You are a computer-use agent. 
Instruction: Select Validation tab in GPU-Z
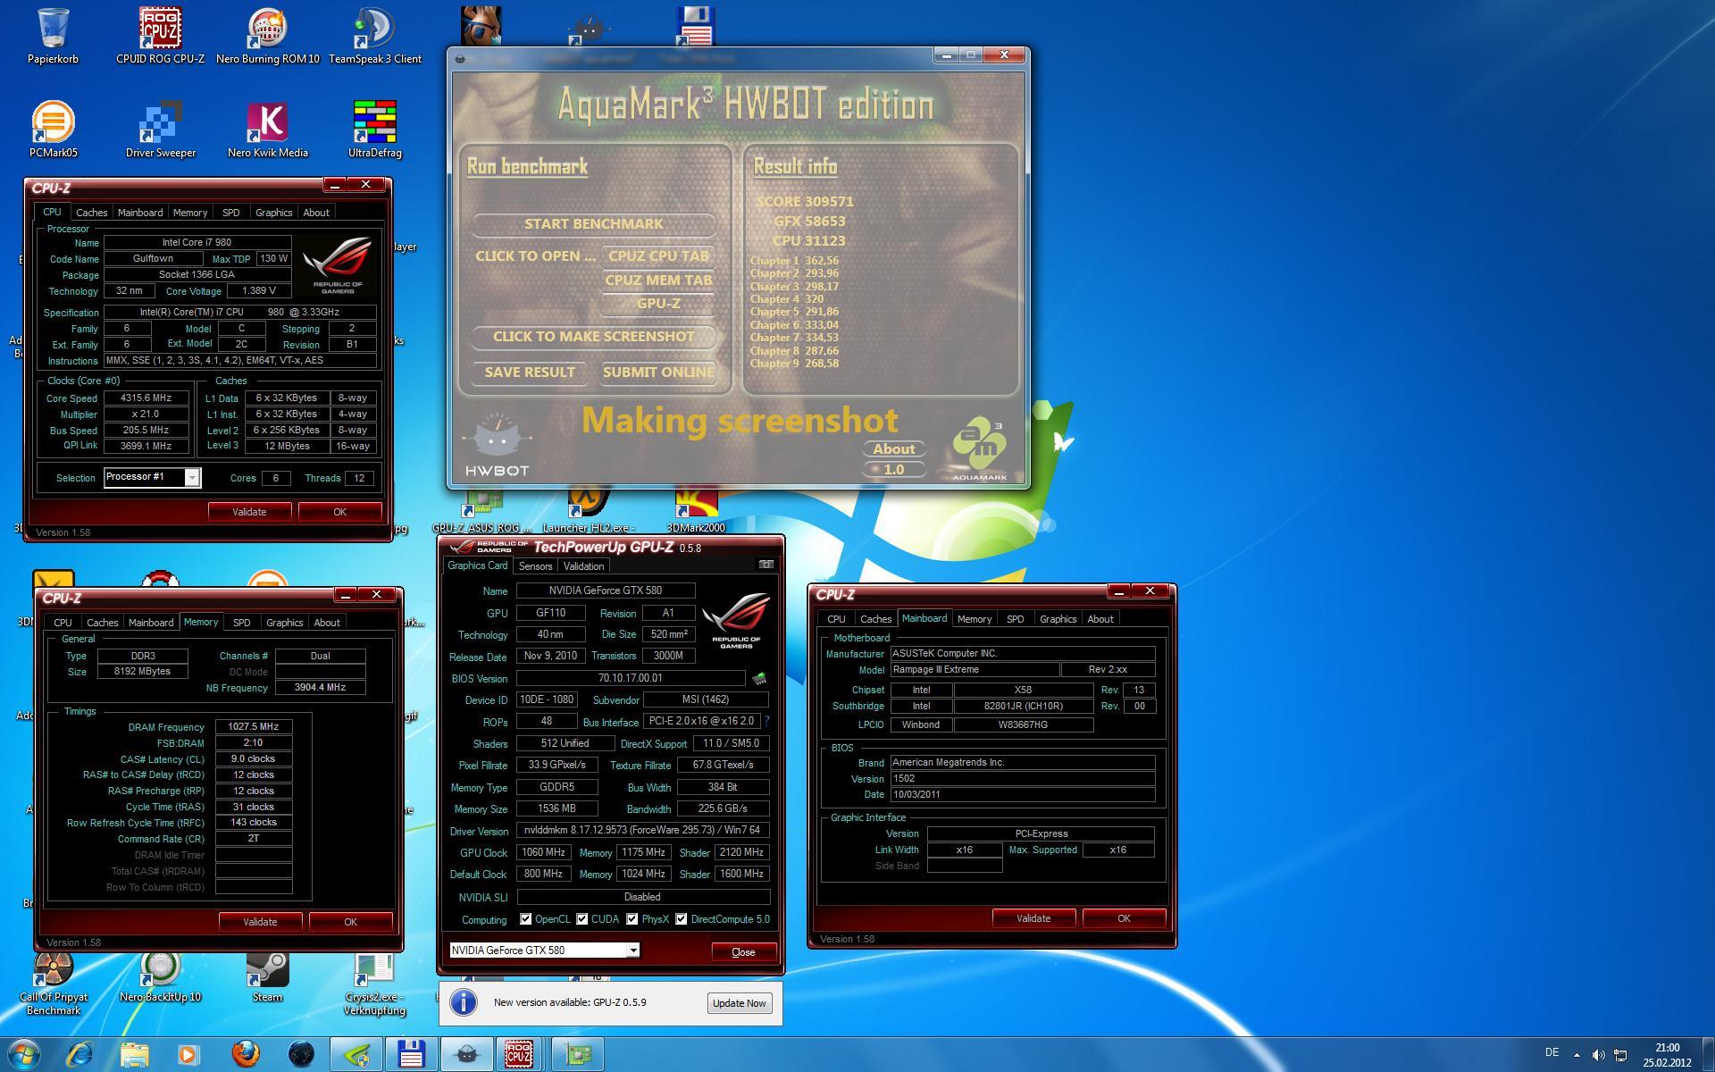pos(584,566)
